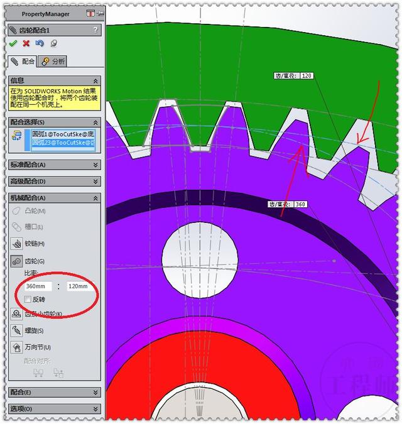Click the mate entities selection icon
Viewport: 402px width, 424px height.
(x=16, y=136)
